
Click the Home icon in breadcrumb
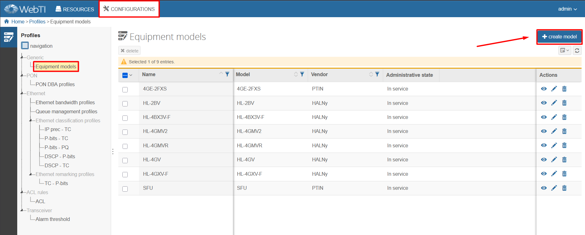[7, 22]
